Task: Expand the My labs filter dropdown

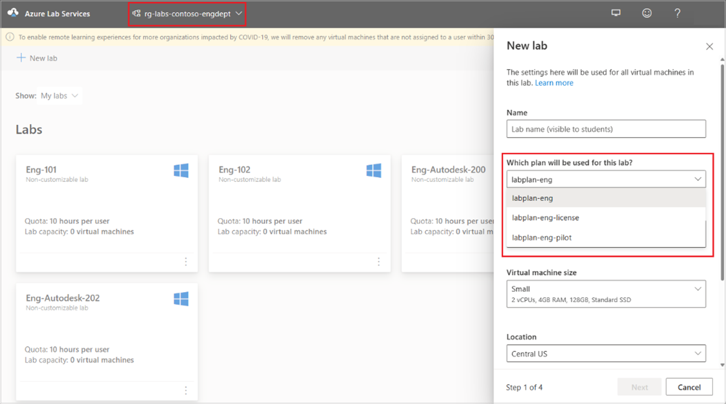Action: point(59,95)
